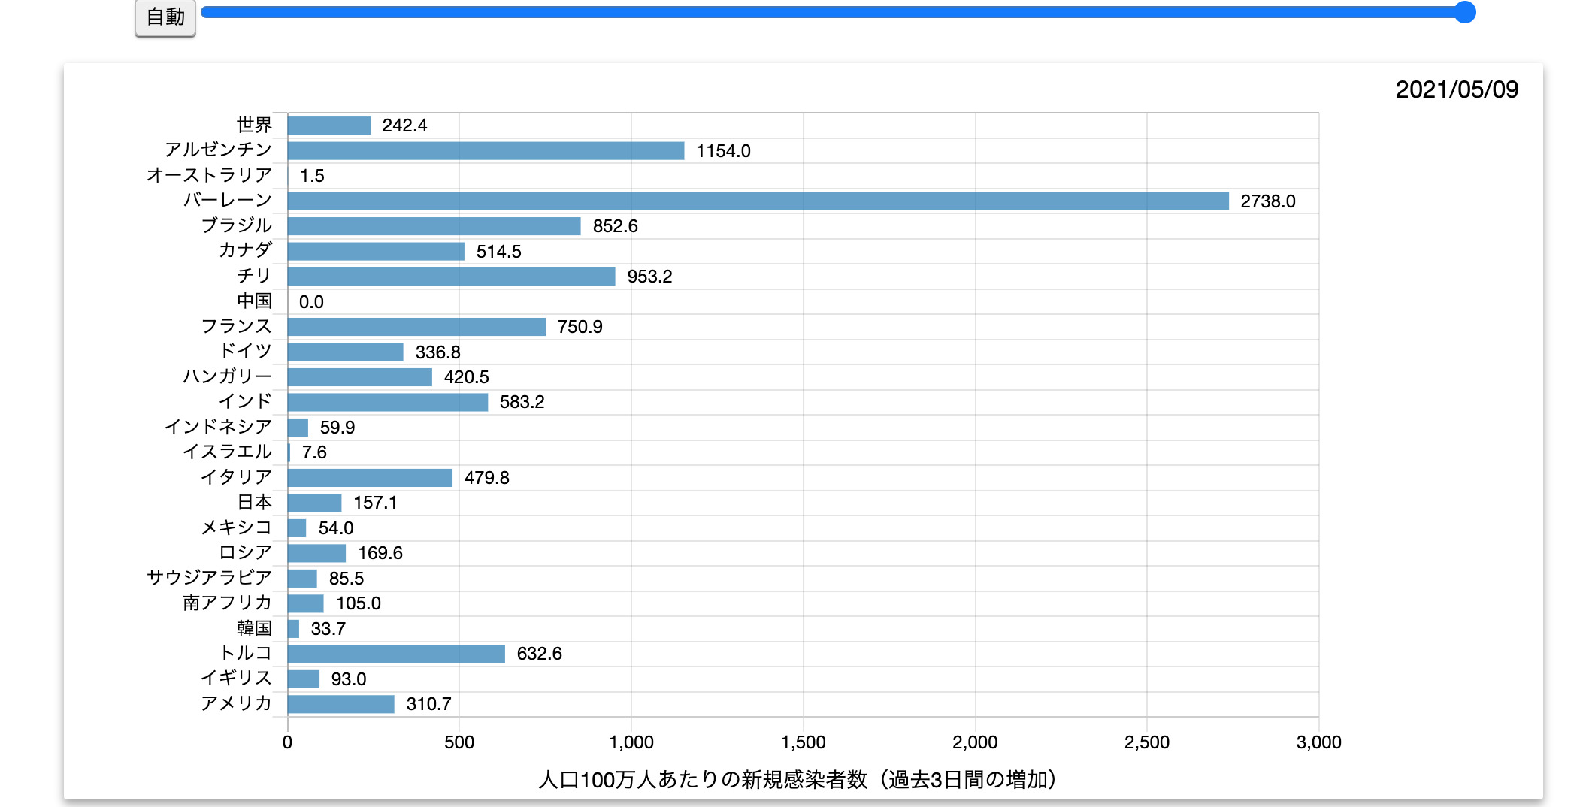Select the value 1154.0
Image resolution: width=1592 pixels, height=807 pixels.
coord(723,151)
